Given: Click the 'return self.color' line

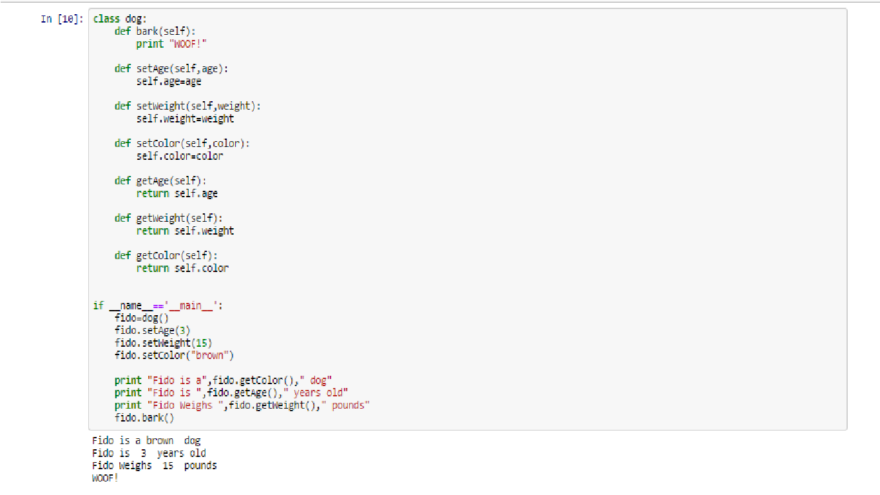Looking at the screenshot, I should [182, 268].
